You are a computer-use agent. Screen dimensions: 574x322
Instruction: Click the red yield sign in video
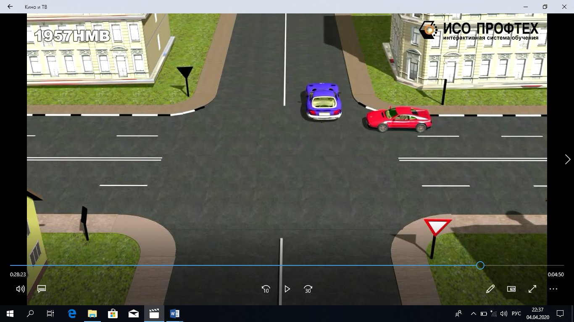[x=437, y=228]
